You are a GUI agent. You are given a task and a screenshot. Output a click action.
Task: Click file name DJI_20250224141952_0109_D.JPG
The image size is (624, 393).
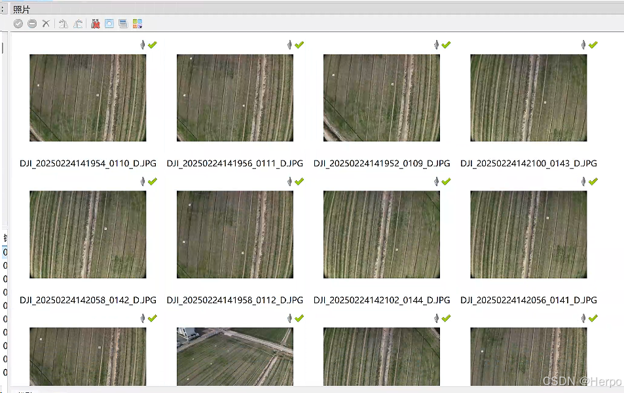click(x=382, y=163)
